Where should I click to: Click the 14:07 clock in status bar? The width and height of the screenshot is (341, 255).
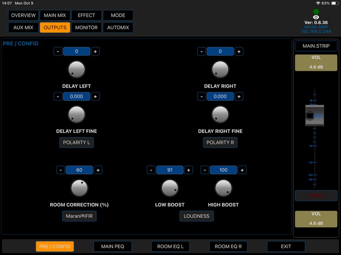[x=7, y=3]
